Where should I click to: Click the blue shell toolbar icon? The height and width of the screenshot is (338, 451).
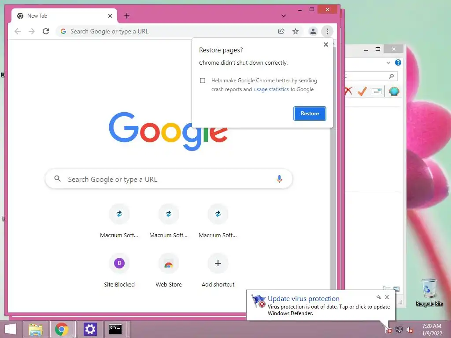[394, 92]
